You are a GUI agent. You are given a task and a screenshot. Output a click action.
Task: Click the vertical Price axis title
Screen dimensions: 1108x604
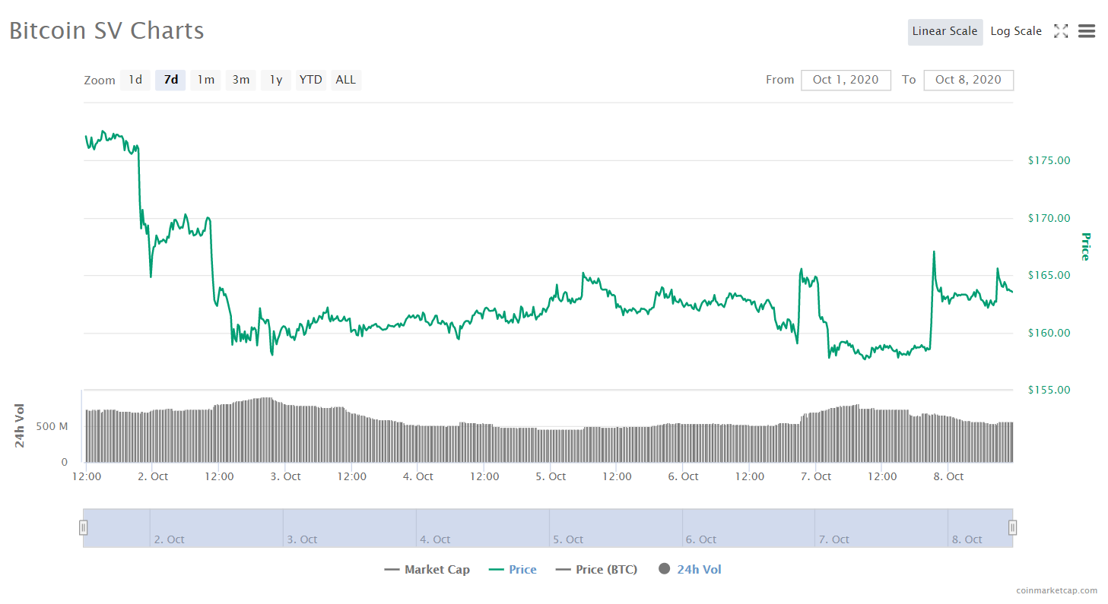1085,247
